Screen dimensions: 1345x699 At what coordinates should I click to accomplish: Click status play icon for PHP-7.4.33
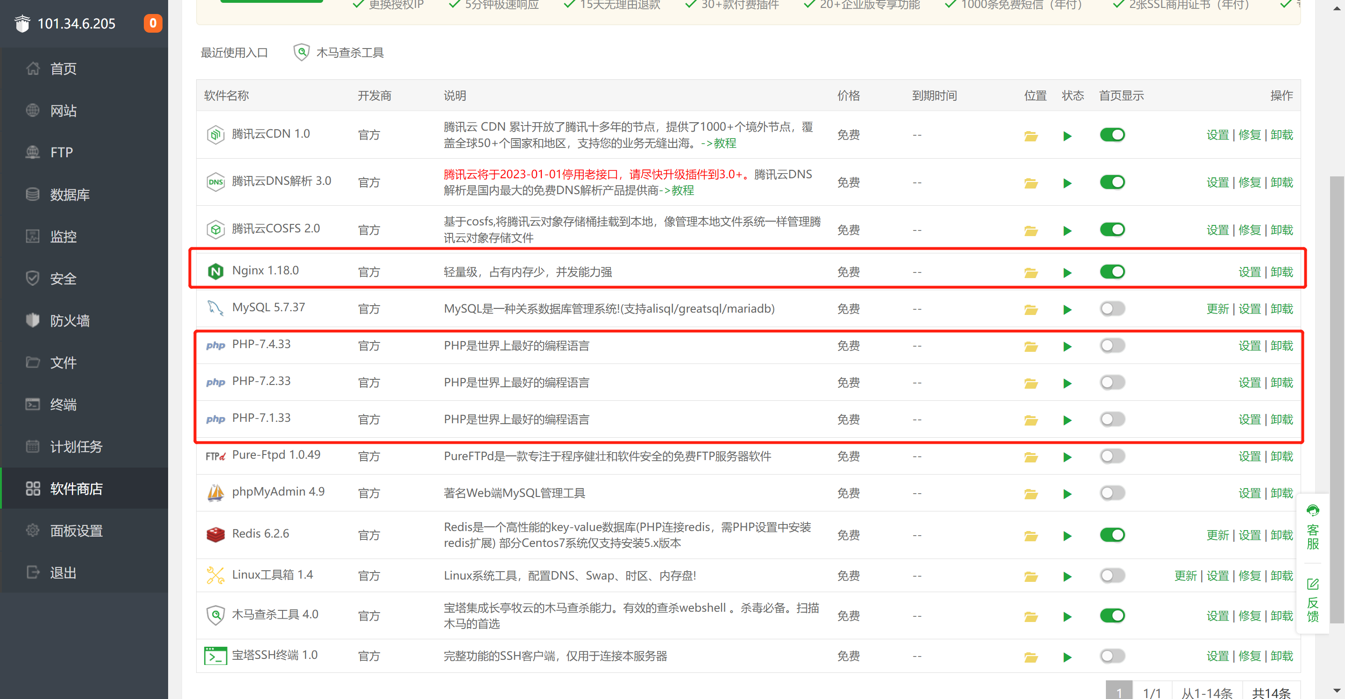coord(1067,346)
